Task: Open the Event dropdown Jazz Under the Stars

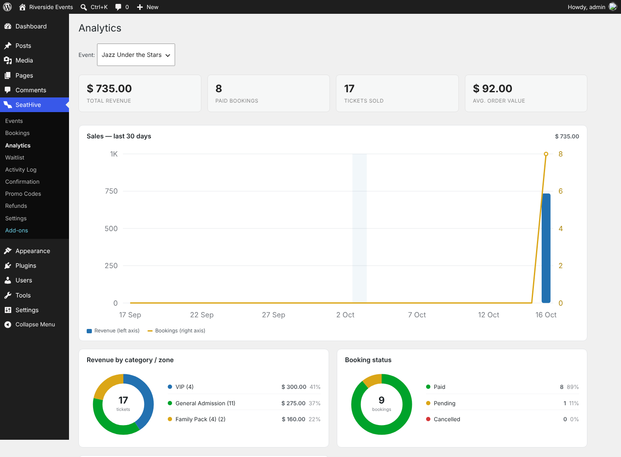Action: pos(136,55)
